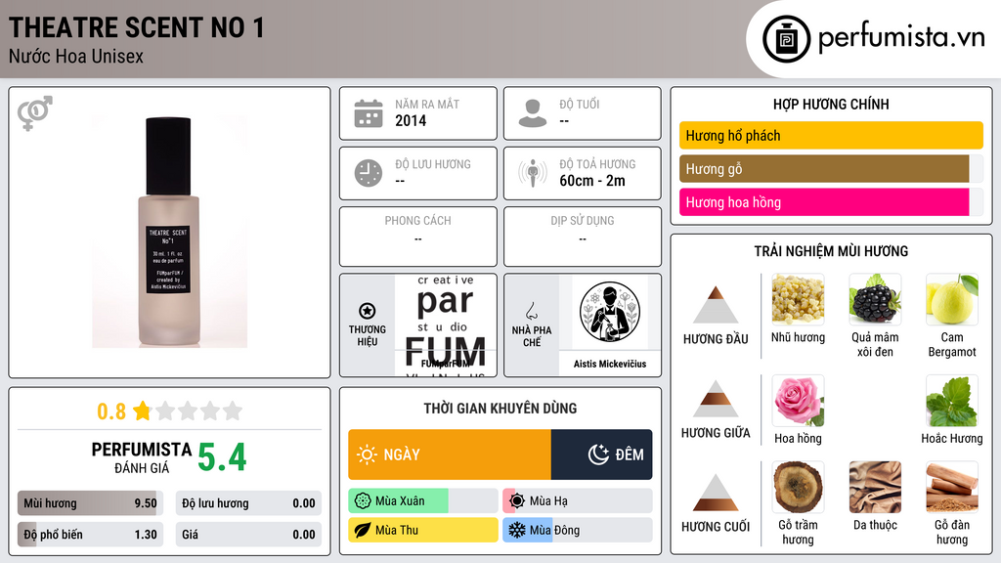Click the clock icon beside Độ lưu hương
Viewport: 1001px width, 563px height.
click(369, 173)
